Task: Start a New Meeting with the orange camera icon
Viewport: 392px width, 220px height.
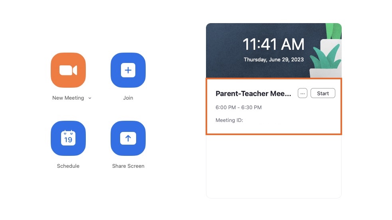Action: point(68,70)
